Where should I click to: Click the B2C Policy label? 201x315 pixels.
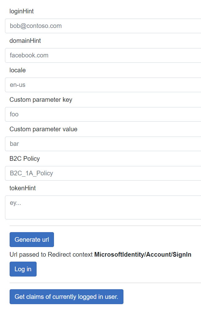point(25,159)
